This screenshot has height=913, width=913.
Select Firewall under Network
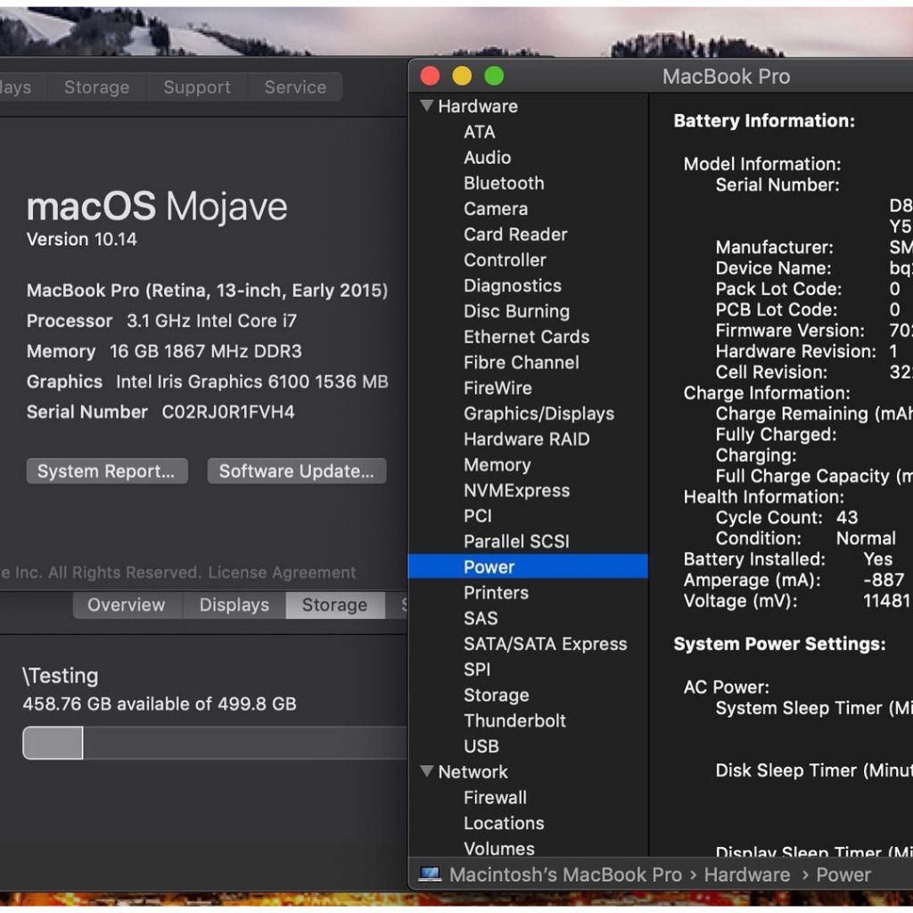coord(495,797)
